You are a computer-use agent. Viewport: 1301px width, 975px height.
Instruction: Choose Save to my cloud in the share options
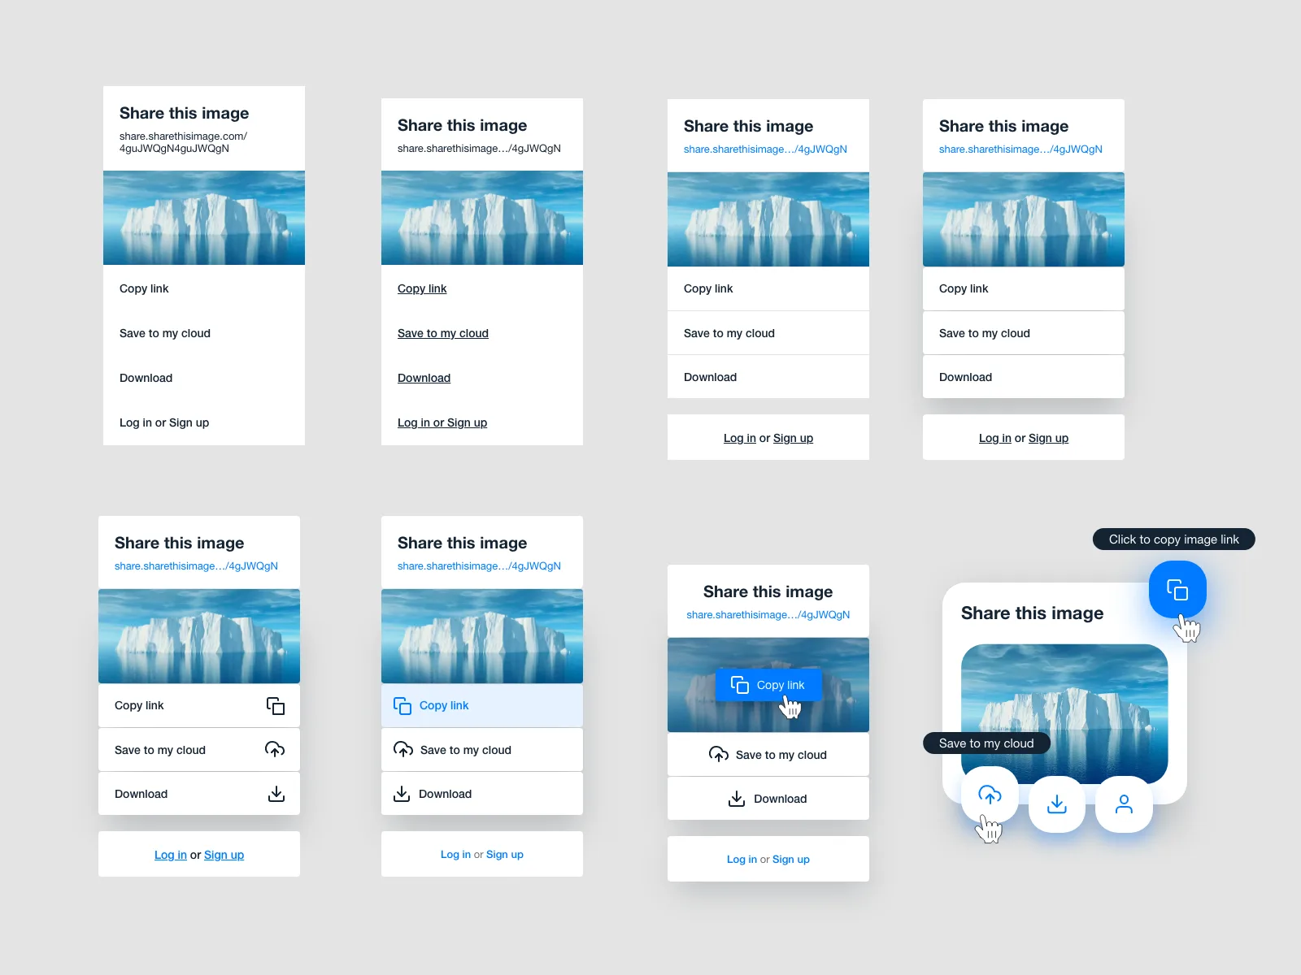pyautogui.click(x=165, y=333)
